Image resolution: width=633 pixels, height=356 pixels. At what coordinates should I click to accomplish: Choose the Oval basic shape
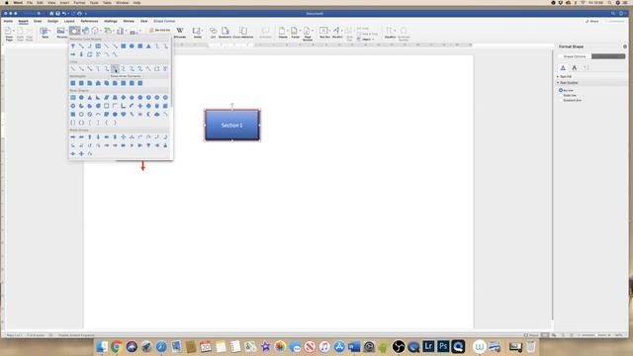(x=81, y=97)
